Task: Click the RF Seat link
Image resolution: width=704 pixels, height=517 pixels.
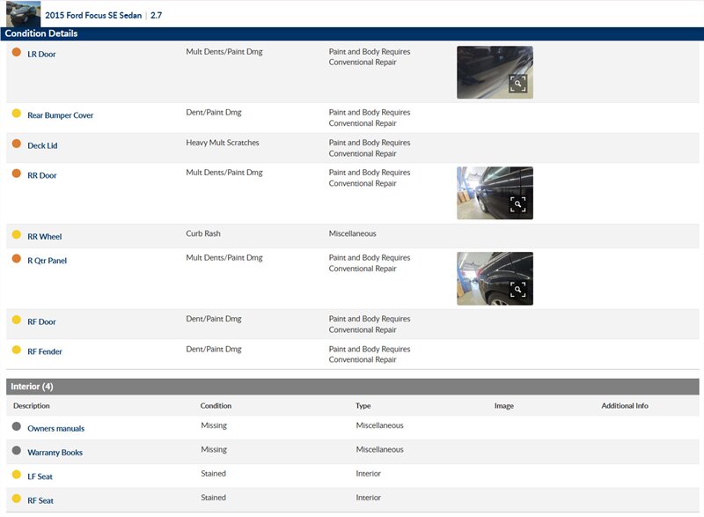Action: pyautogui.click(x=40, y=500)
